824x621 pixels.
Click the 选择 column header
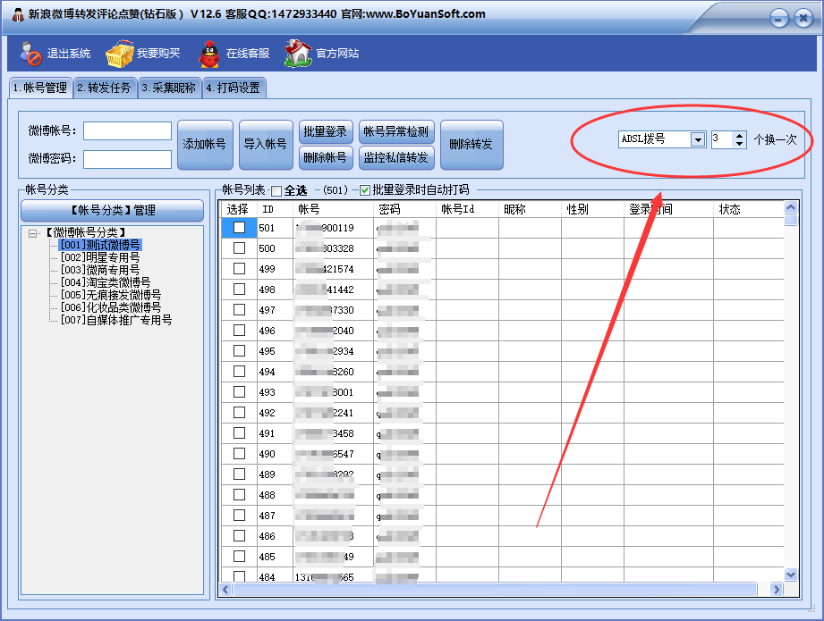click(x=239, y=209)
